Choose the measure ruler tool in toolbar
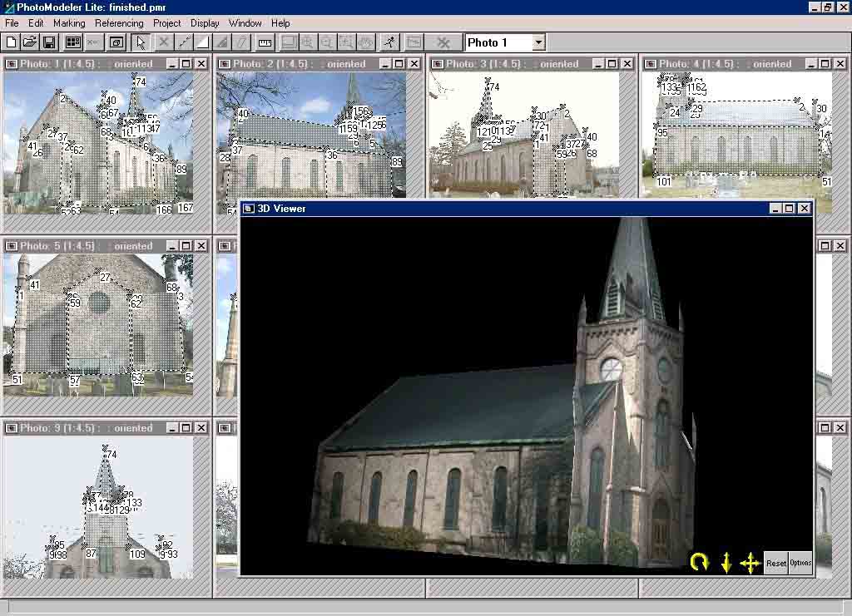This screenshot has height=616, width=852. [265, 42]
